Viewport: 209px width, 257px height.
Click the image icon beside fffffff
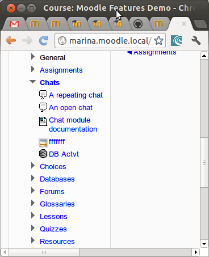click(43, 142)
